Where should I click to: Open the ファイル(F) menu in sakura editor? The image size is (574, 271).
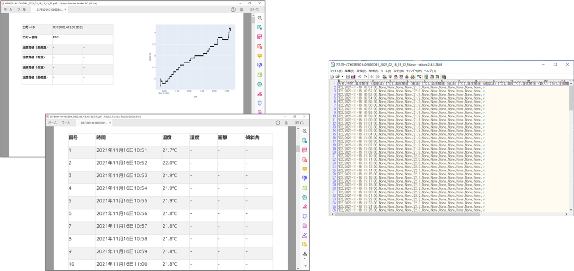[336, 71]
